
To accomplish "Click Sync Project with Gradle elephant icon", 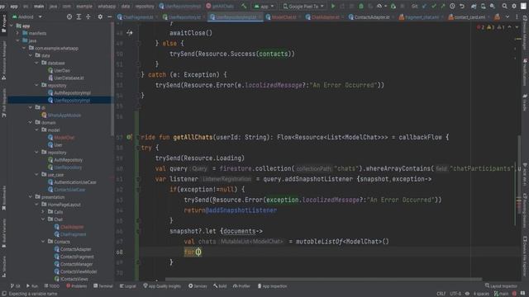I will coord(474,6).
